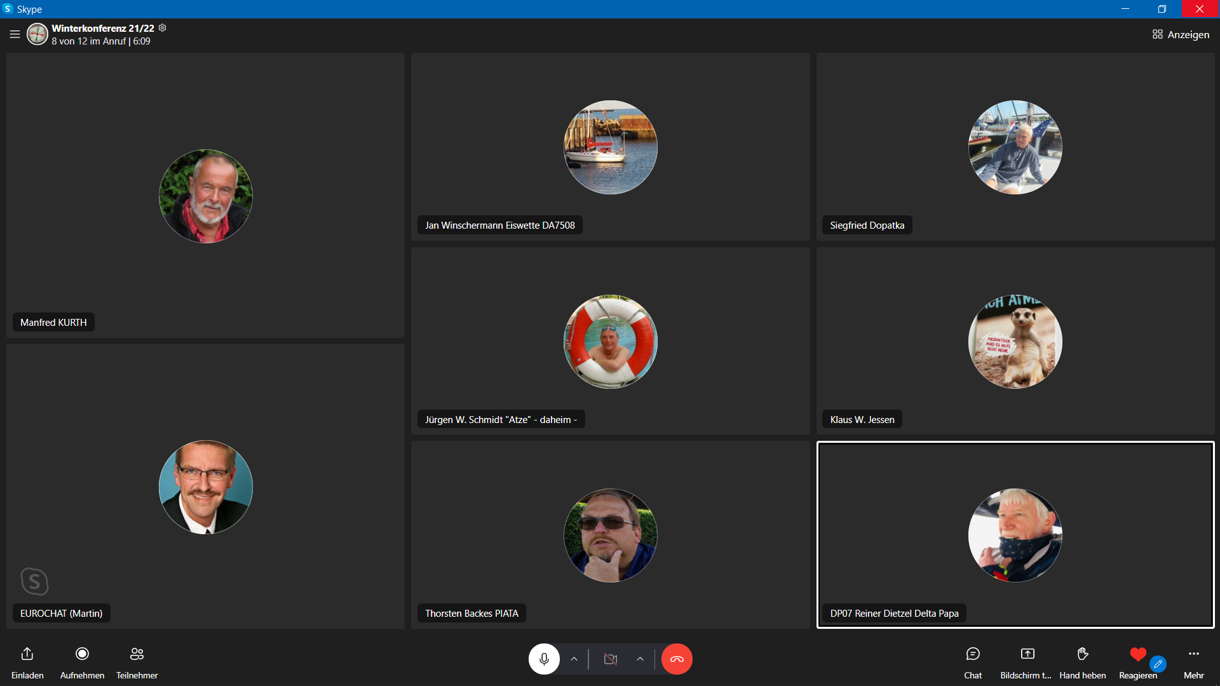Open the hamburger menu at top left
The image size is (1220, 686).
point(15,34)
